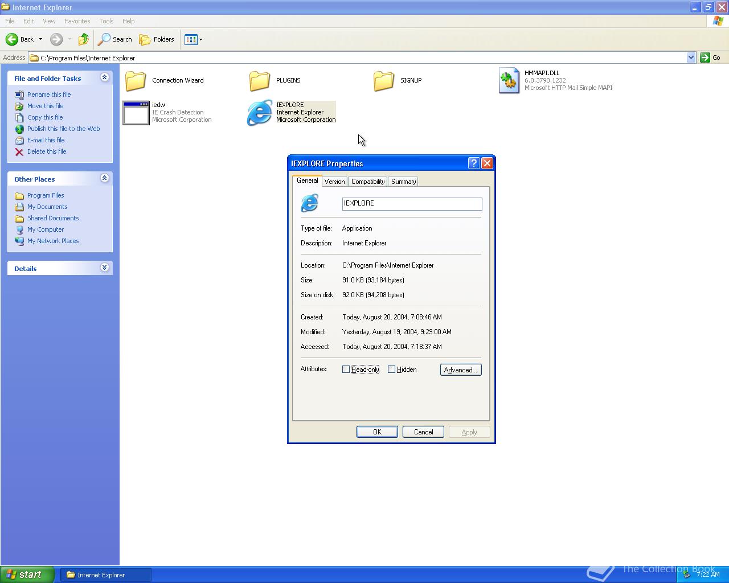Select the HMMAPI.DLL file icon
729x583 pixels.
tap(509, 80)
